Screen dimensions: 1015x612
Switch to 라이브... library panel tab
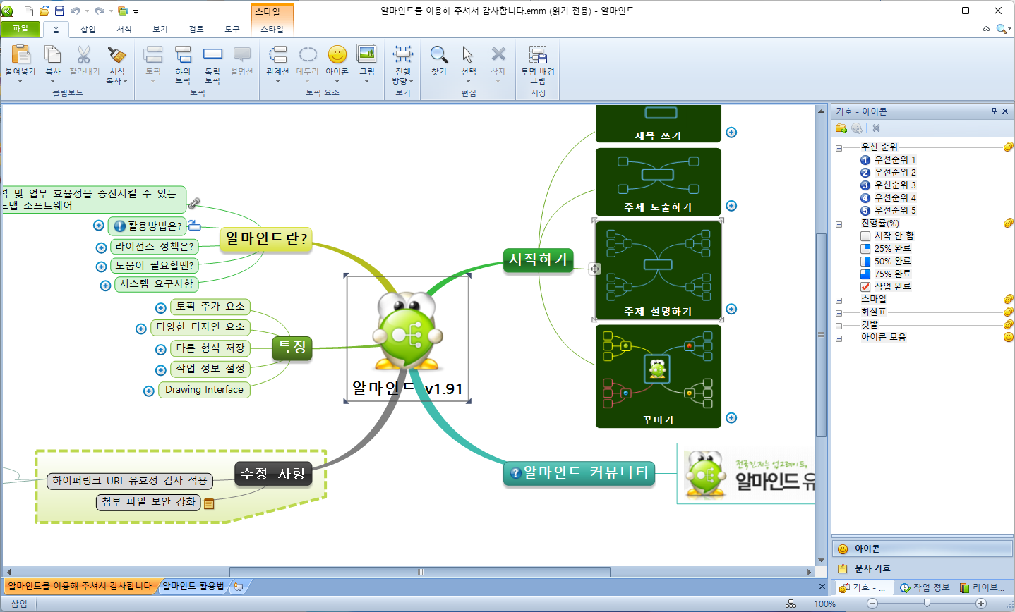(983, 587)
